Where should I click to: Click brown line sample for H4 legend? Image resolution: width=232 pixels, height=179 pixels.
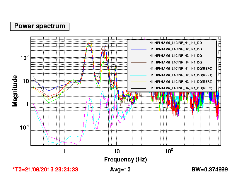pos(138,62)
